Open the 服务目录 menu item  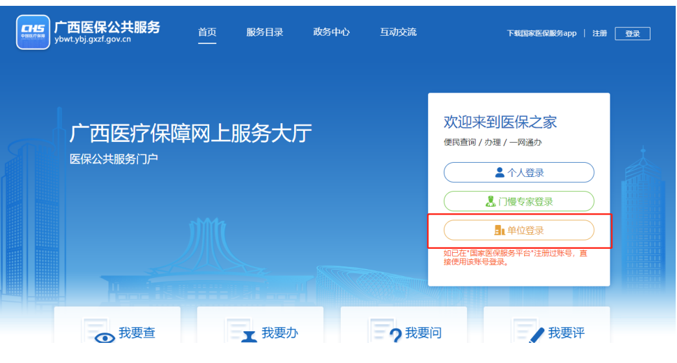tap(264, 32)
